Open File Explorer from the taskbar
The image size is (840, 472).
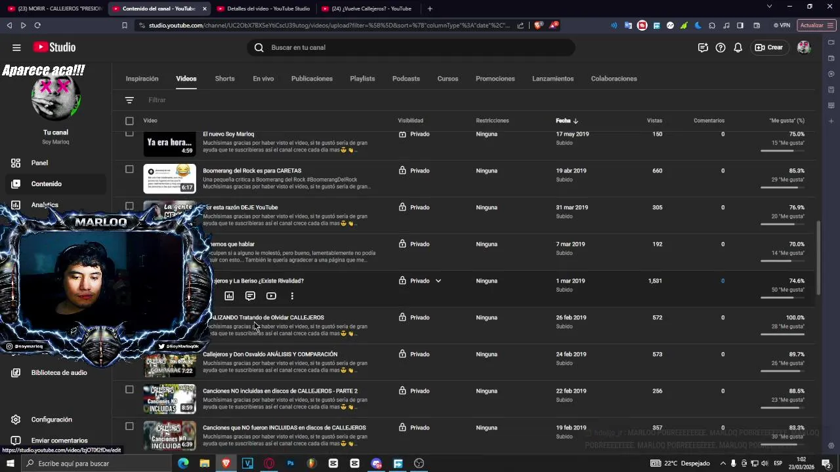205,463
